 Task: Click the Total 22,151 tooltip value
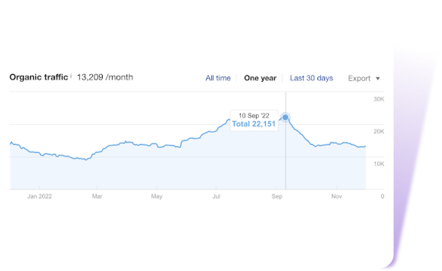[254, 124]
